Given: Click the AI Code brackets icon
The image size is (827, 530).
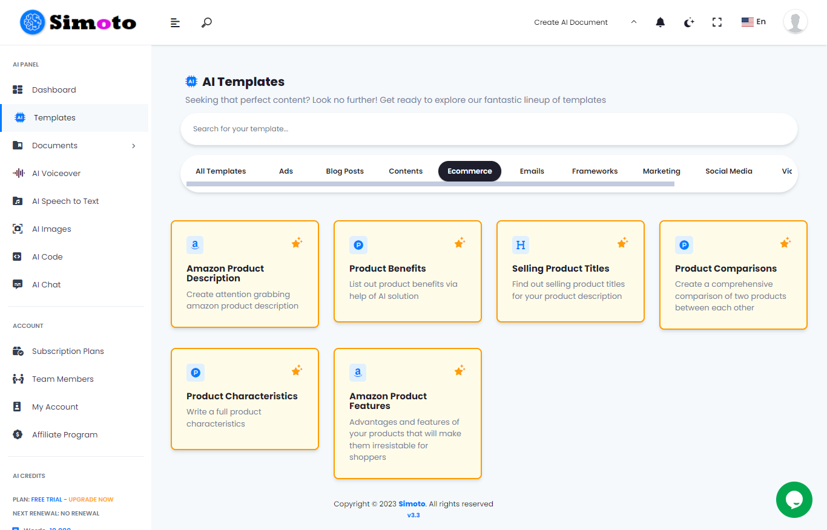Looking at the screenshot, I should 18,257.
